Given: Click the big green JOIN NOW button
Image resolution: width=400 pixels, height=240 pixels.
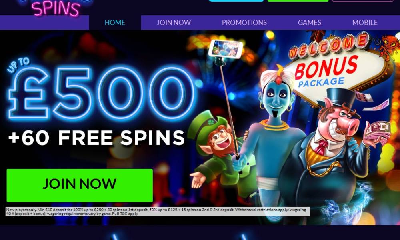Looking at the screenshot, I should point(80,186).
